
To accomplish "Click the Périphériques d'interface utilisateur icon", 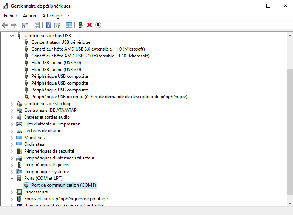I will 19,158.
